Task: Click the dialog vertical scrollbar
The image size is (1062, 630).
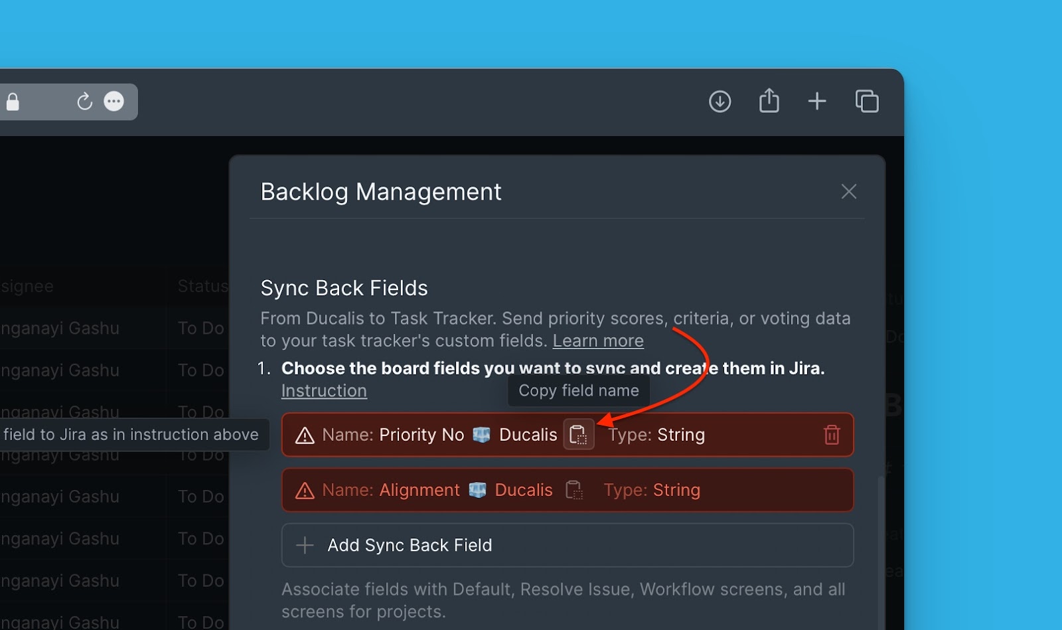Action: pos(881,552)
